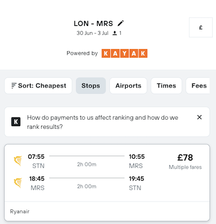216x224 pixels.
Task: Click the Ryanair airline name footer
Action: coord(20,212)
